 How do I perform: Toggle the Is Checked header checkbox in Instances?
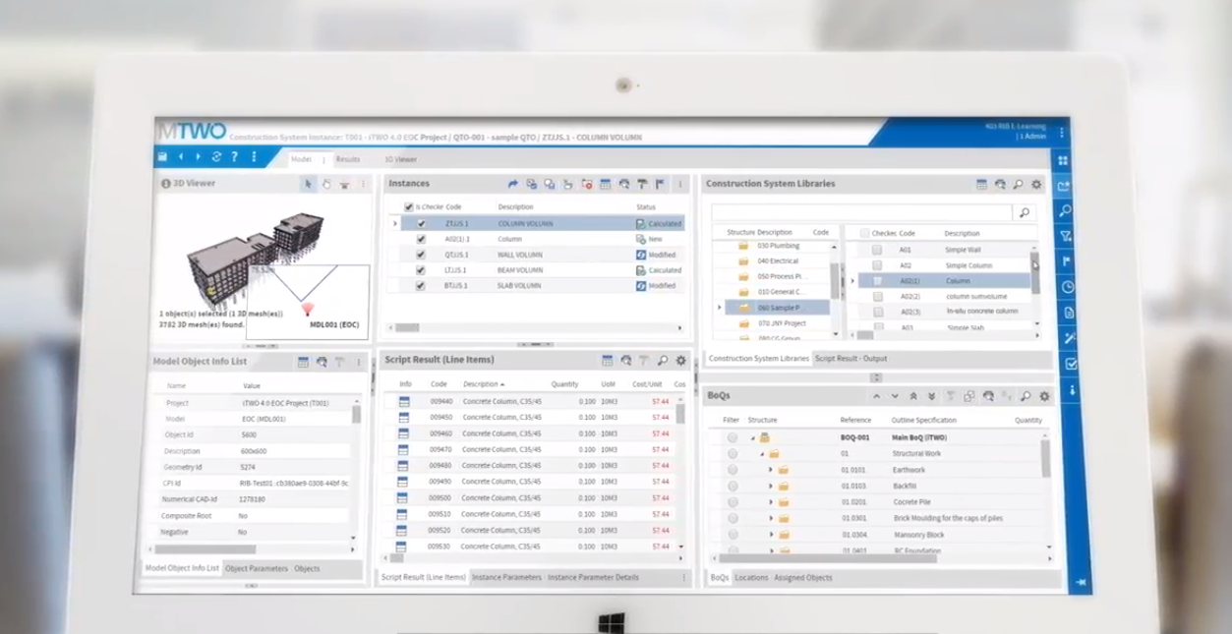408,207
